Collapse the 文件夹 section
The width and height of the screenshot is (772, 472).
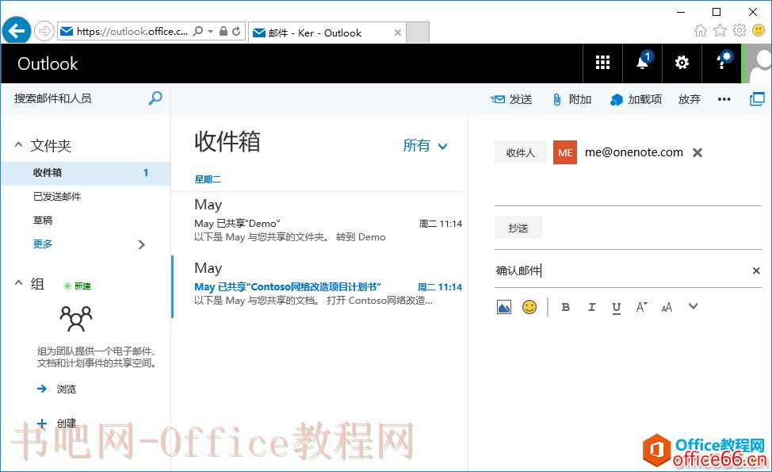coord(18,145)
